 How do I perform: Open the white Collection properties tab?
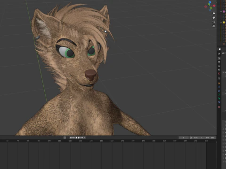pyautogui.click(x=219, y=78)
